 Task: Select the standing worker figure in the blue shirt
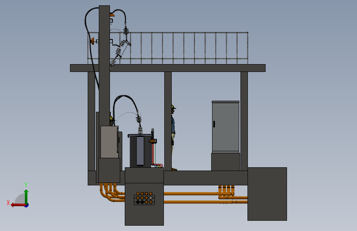pyautogui.click(x=173, y=138)
